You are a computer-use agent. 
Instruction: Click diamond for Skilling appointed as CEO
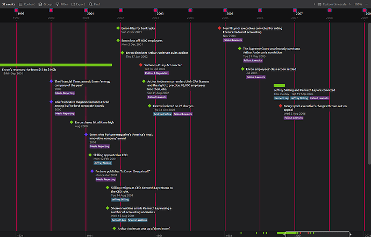pyautogui.click(x=90, y=155)
